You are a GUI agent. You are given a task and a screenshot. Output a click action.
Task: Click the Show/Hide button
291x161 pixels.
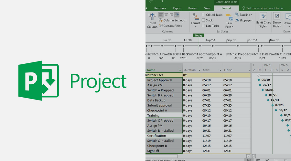click(x=277, y=20)
